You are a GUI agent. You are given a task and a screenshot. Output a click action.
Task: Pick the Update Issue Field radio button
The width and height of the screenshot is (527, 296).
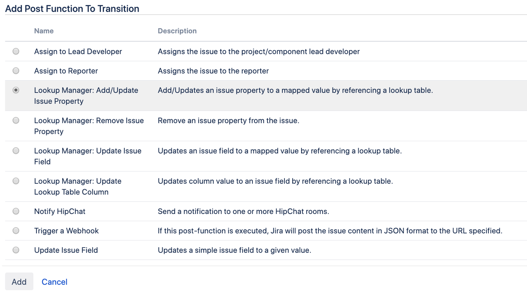click(16, 250)
